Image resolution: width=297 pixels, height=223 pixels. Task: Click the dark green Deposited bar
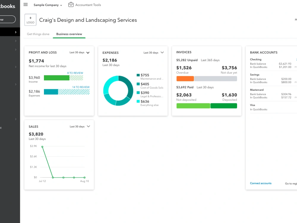click(x=224, y=106)
